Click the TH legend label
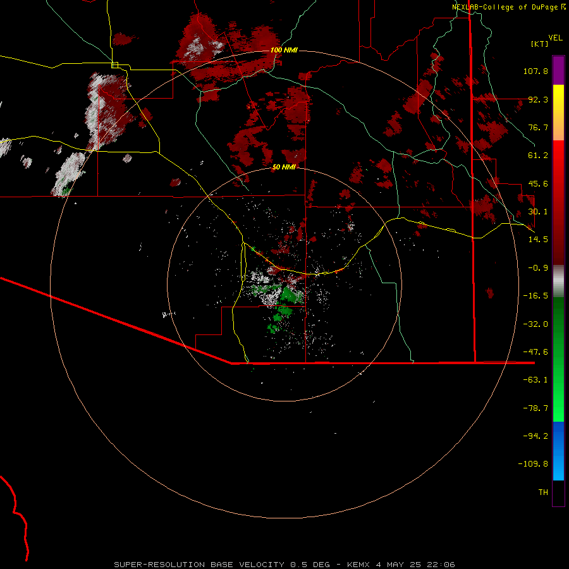 point(543,493)
